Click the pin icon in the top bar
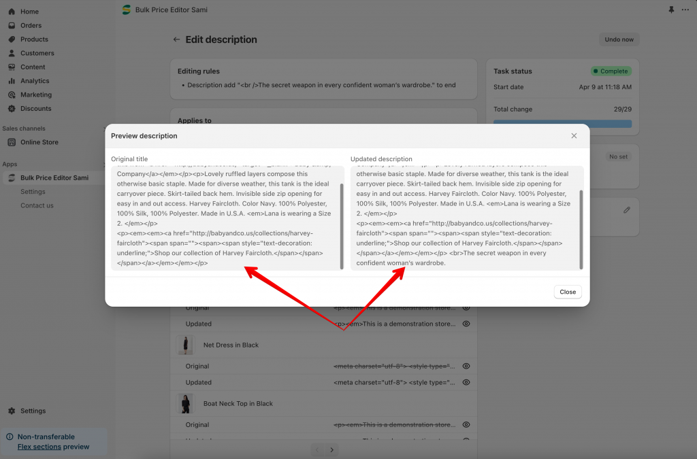The image size is (697, 459). [671, 10]
